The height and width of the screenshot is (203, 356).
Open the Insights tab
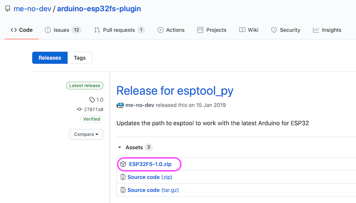click(x=327, y=30)
